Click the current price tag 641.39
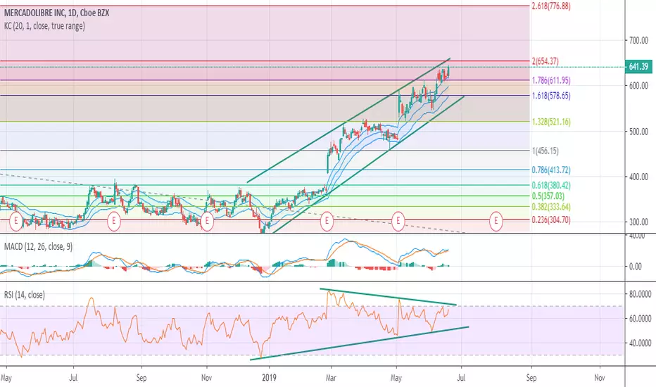 638,67
